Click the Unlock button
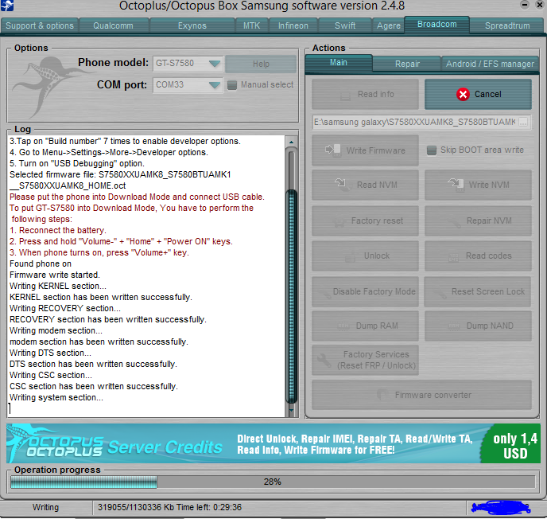 tap(365, 256)
